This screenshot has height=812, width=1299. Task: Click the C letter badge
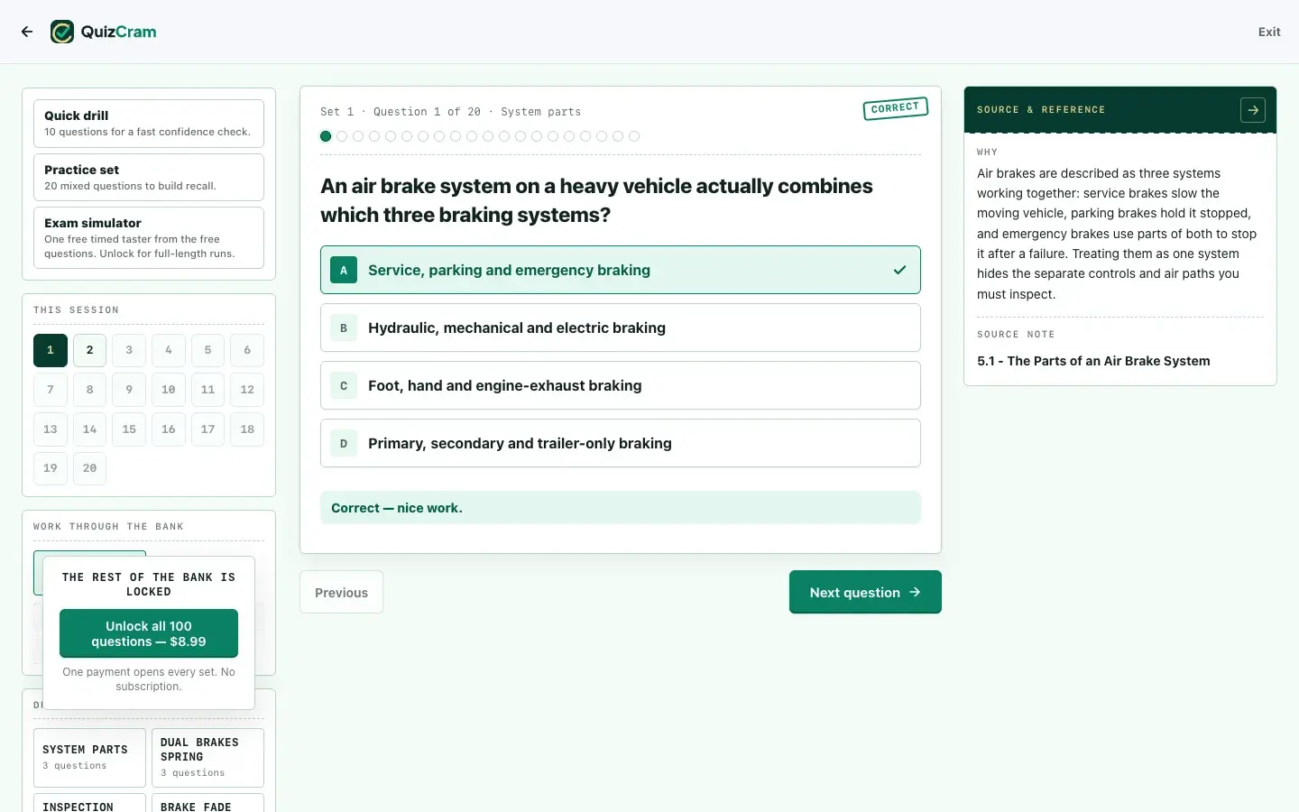(x=344, y=385)
